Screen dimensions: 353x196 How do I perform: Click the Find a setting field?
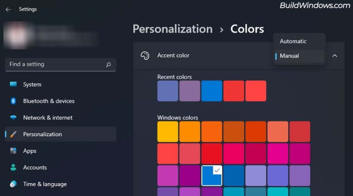tap(60, 65)
